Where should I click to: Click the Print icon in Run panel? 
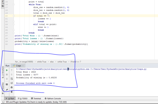(x=12, y=87)
